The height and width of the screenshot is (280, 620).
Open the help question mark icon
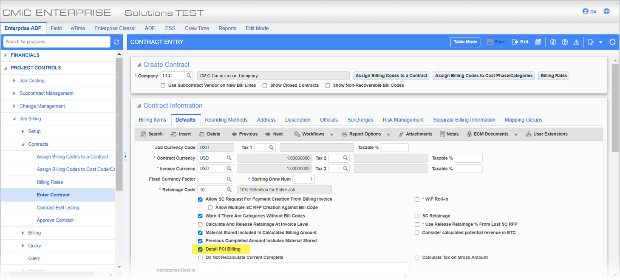click(x=565, y=42)
